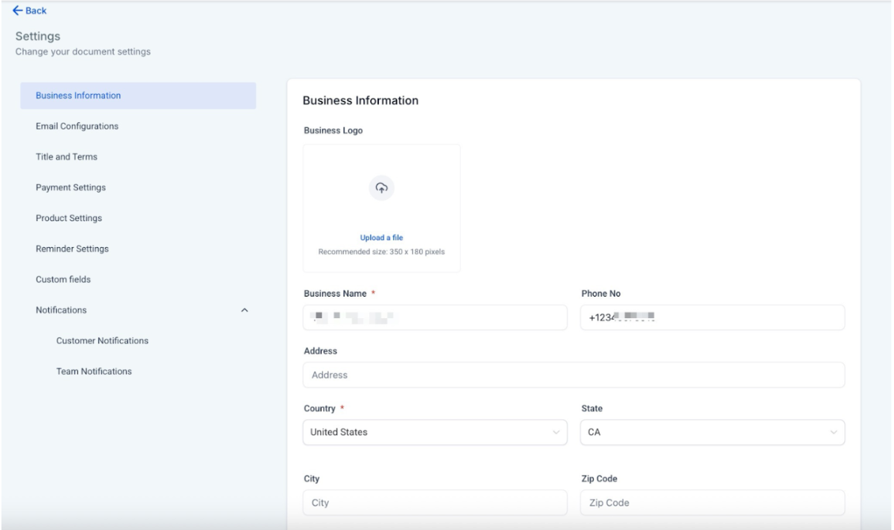Focus the Zip Code field

711,503
